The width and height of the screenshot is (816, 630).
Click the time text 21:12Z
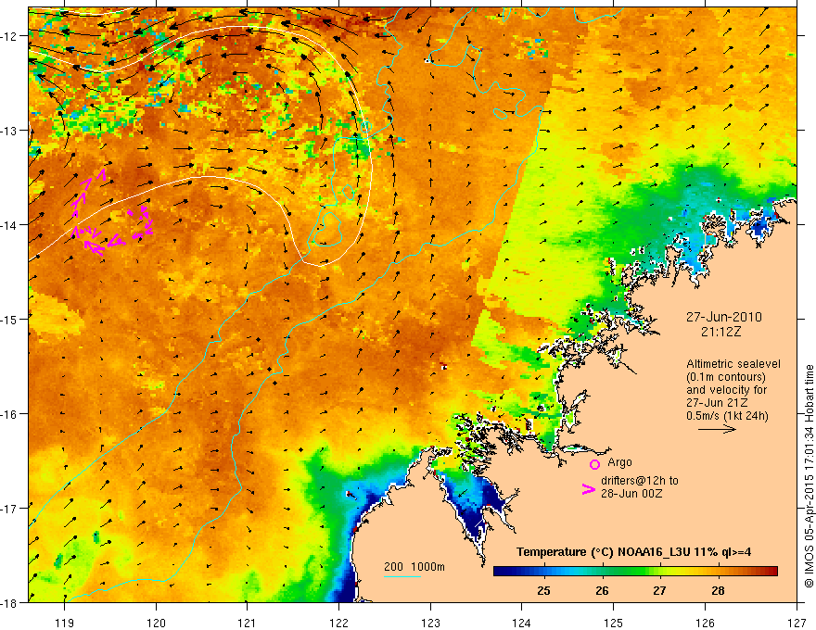tap(720, 332)
